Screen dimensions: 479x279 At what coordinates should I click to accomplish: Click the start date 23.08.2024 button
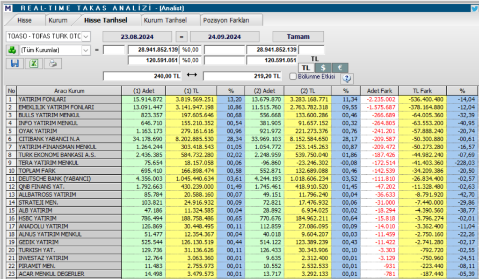click(x=137, y=36)
